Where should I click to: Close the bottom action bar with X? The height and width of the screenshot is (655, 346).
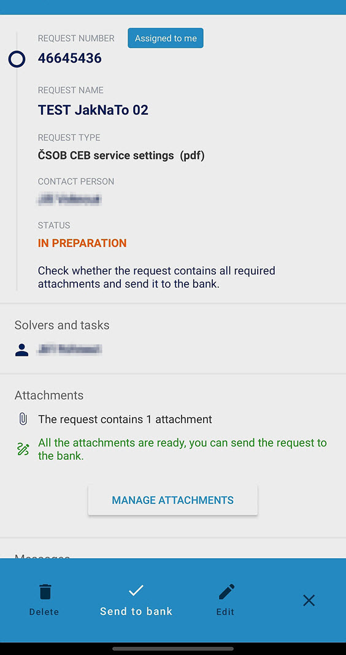[x=309, y=600]
